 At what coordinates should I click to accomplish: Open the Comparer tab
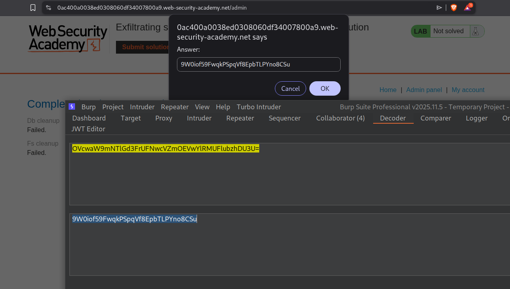[x=436, y=118]
